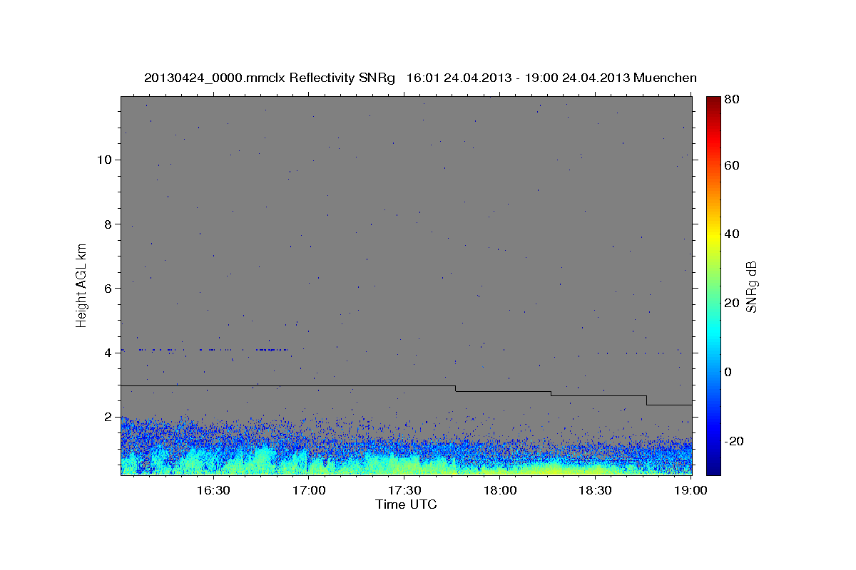Click the 18:30 time tick label

coord(595,491)
